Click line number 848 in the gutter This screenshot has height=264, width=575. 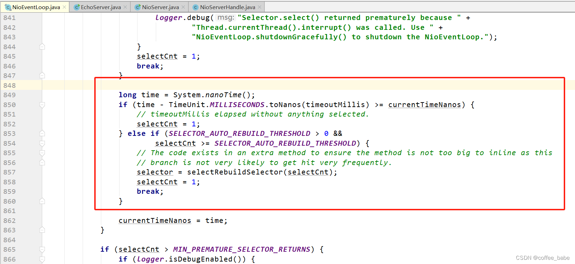(9, 85)
